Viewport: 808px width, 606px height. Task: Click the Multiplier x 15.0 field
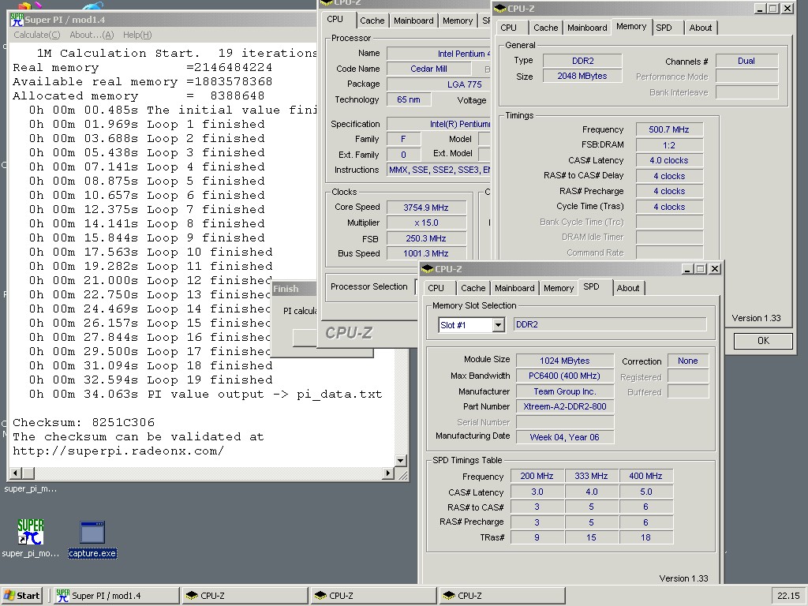[x=426, y=223]
